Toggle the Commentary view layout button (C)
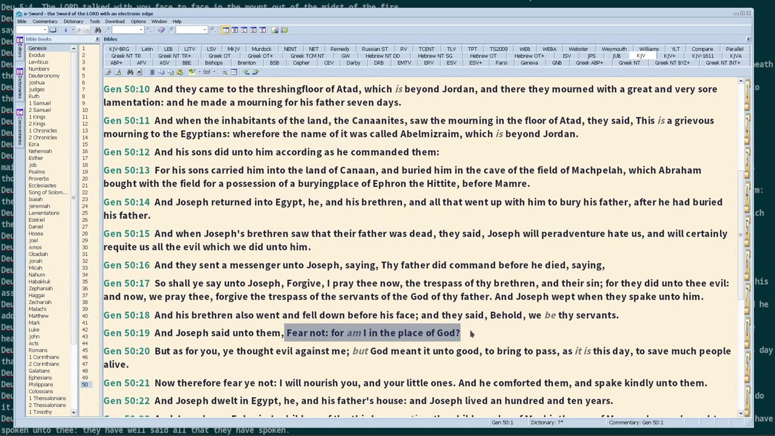 pos(244,30)
